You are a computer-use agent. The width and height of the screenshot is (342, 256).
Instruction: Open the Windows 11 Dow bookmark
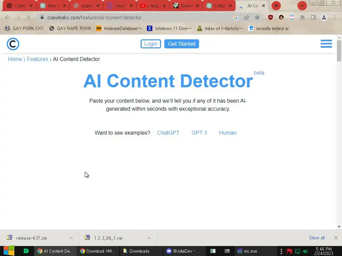(169, 28)
